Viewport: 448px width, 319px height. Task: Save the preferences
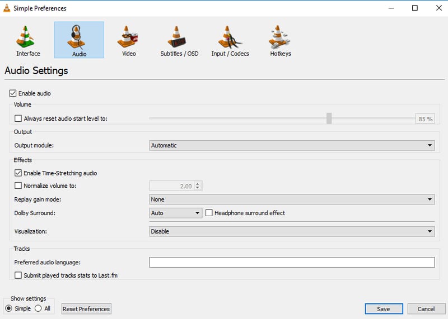(384, 309)
